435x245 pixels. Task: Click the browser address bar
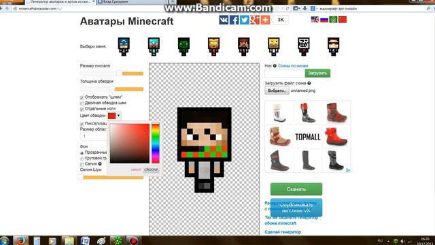point(144,9)
